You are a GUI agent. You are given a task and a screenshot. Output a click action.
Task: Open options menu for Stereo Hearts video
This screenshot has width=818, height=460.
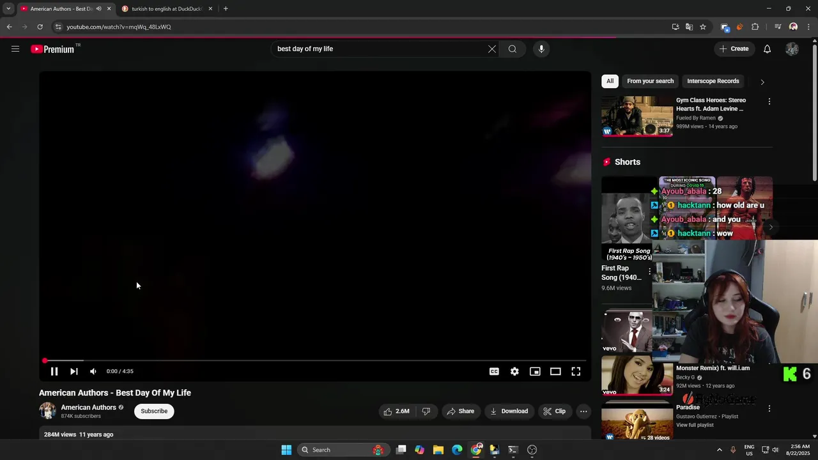769,102
